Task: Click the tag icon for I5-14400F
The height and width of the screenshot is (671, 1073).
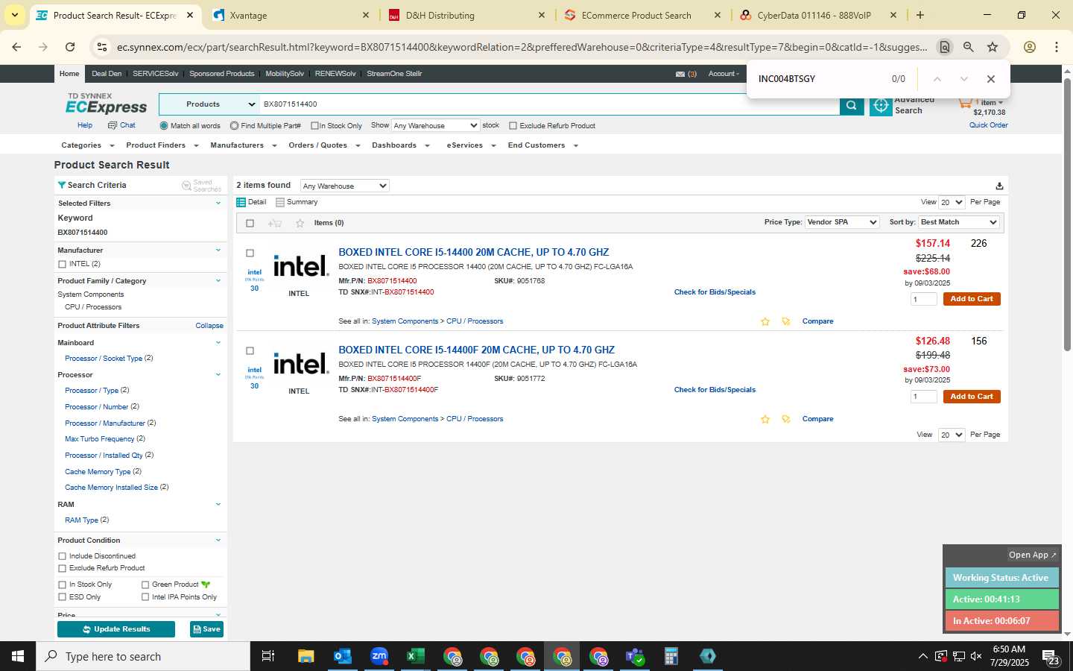Action: [785, 419]
